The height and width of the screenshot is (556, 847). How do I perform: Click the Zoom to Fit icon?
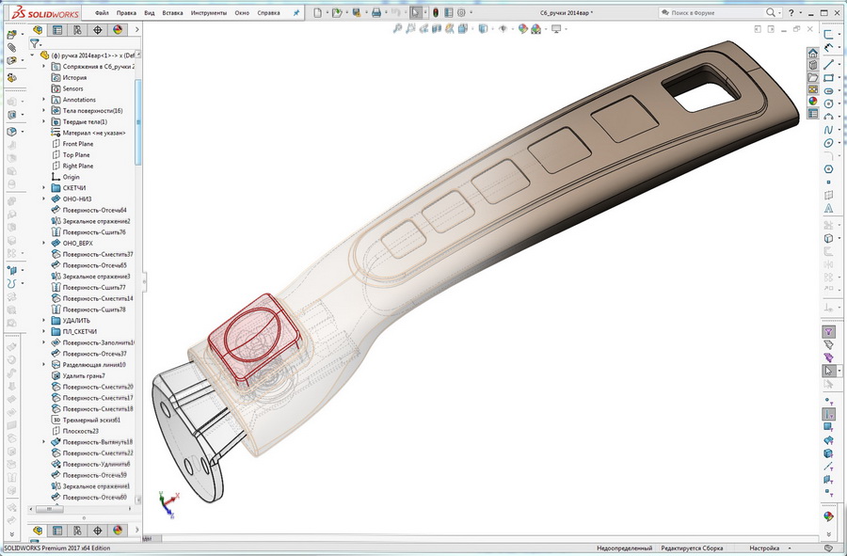pos(397,29)
